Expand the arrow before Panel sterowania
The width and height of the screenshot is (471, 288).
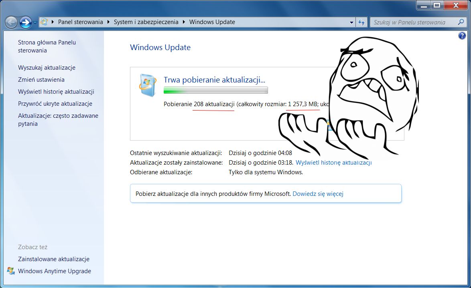pyautogui.click(x=53, y=22)
